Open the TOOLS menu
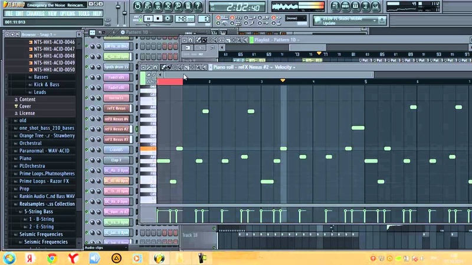Screen dimensions: 472x265 click(x=84, y=13)
